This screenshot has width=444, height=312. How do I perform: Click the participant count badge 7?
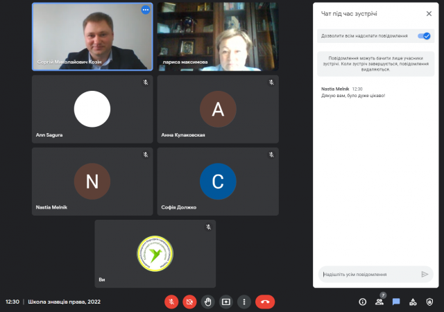tap(383, 295)
